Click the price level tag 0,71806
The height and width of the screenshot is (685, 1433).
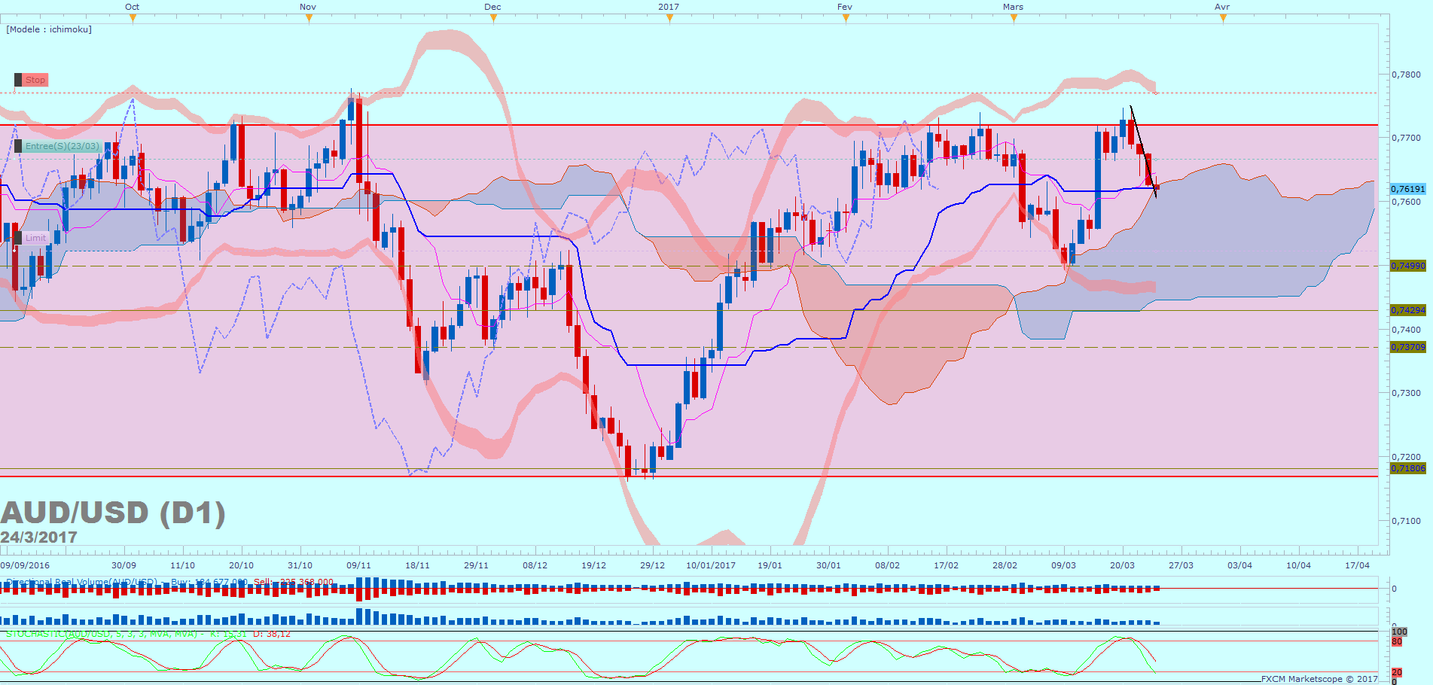(1407, 468)
